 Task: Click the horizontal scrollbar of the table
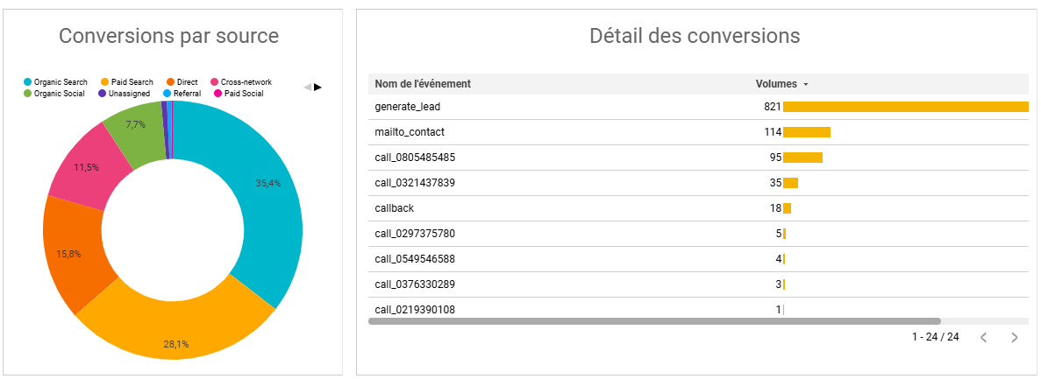tap(654, 321)
